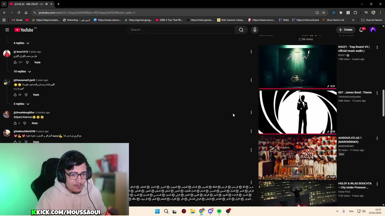Switch to the MR CRAZY YouTube tab
This screenshot has width=385, height=216.
(29, 4)
